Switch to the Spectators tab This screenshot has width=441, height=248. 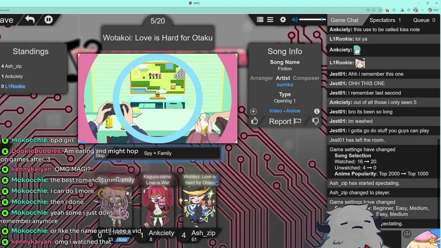pyautogui.click(x=385, y=20)
